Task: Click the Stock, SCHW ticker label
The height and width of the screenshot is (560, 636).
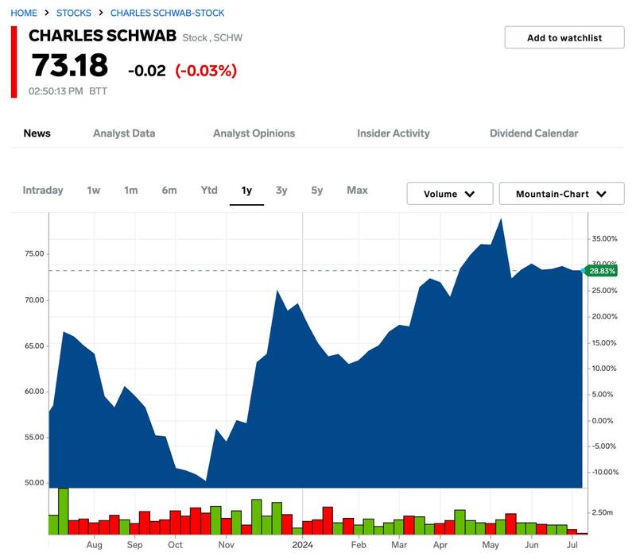Action: pyautogui.click(x=212, y=37)
